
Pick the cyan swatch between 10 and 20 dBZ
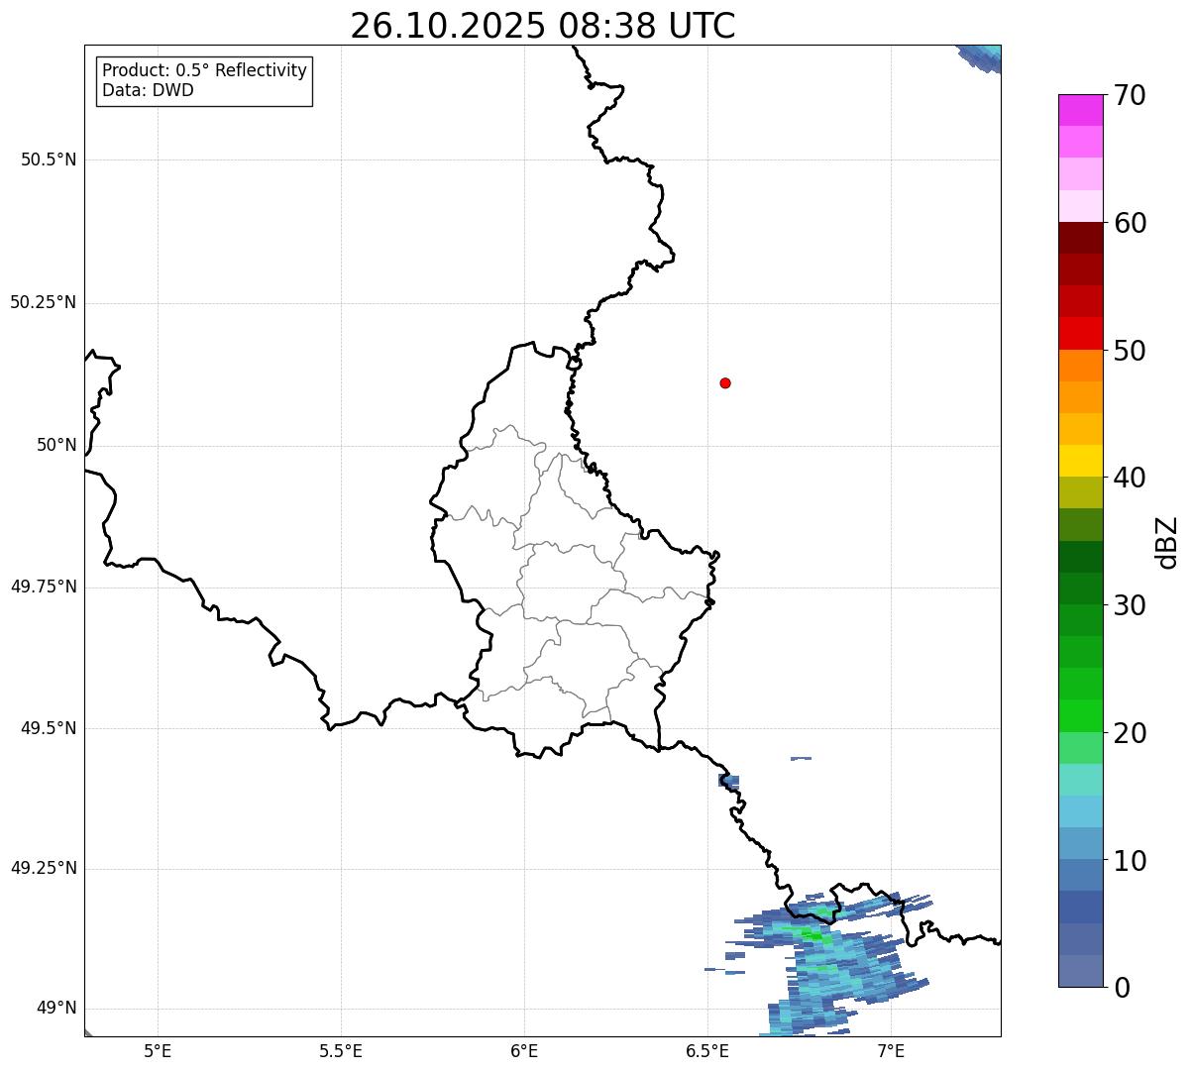click(1080, 811)
